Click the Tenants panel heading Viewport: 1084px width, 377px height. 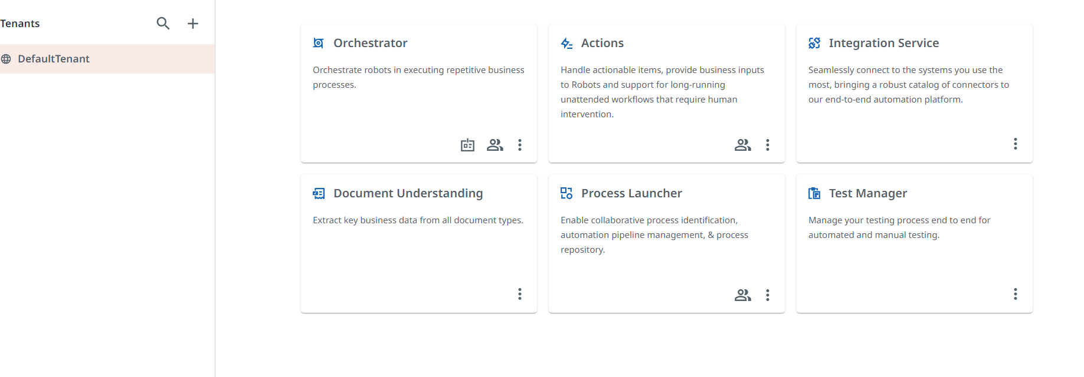[x=19, y=24]
